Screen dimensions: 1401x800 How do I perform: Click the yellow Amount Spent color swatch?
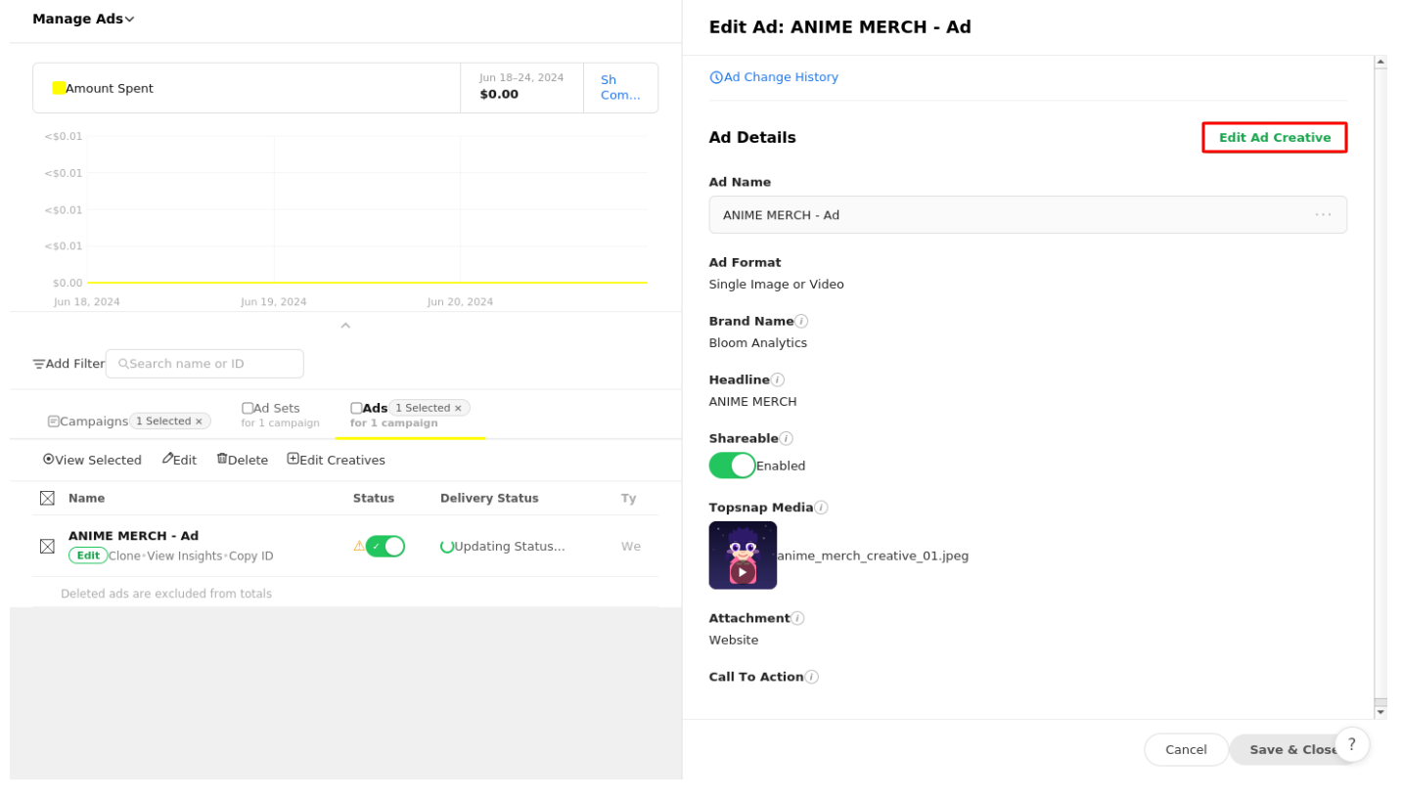[59, 88]
